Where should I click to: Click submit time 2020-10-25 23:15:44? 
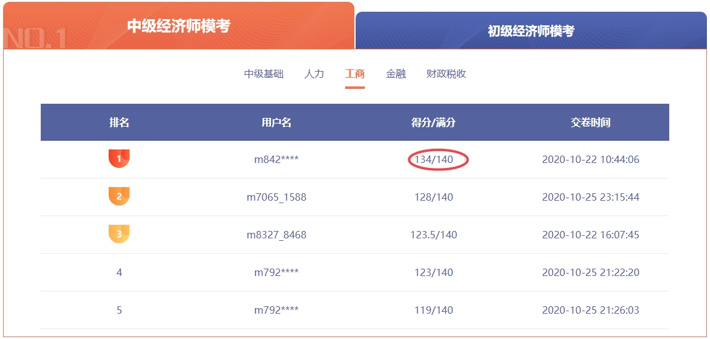[590, 198]
